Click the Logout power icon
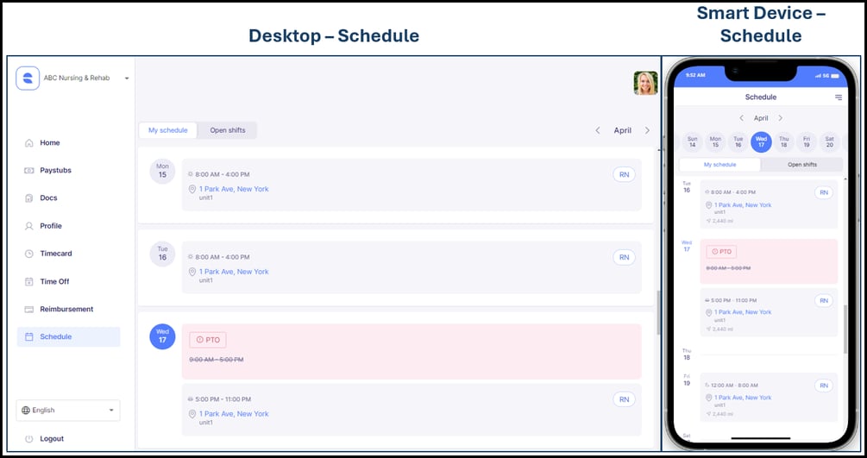 (x=29, y=439)
